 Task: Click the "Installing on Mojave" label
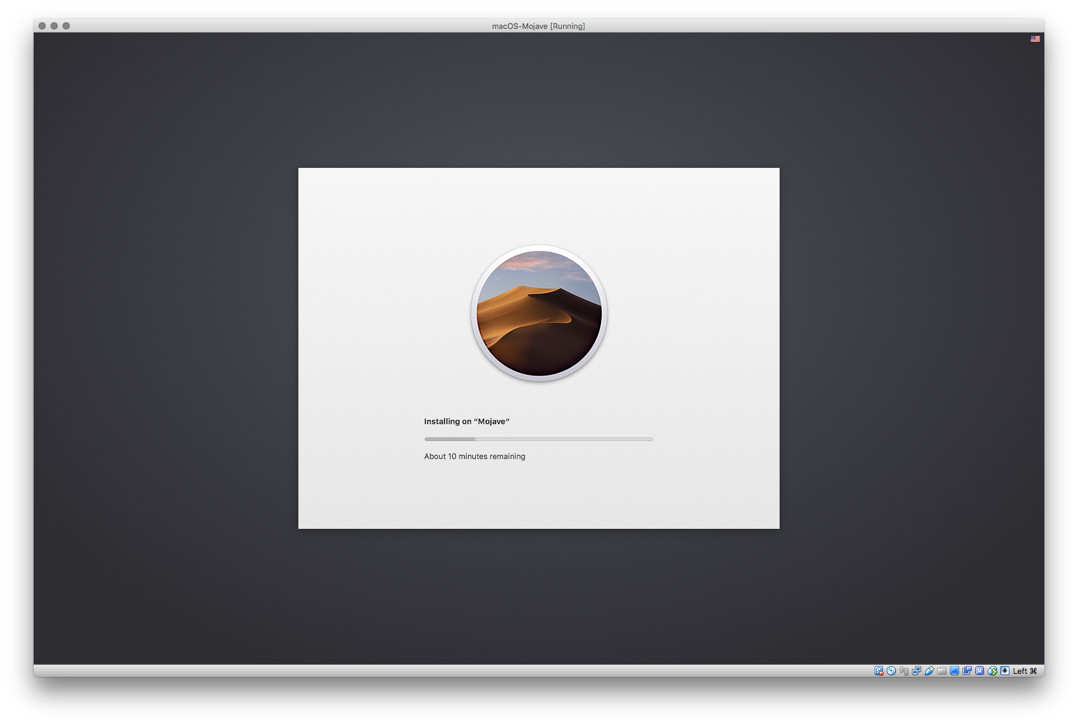pyautogui.click(x=467, y=421)
